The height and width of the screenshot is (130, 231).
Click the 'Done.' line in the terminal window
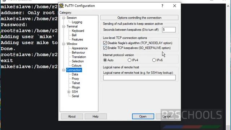pyautogui.click(x=8, y=48)
